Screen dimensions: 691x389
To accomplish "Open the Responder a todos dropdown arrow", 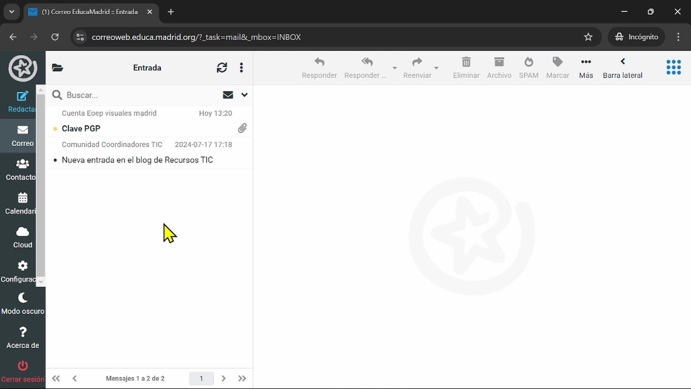I will pos(394,68).
